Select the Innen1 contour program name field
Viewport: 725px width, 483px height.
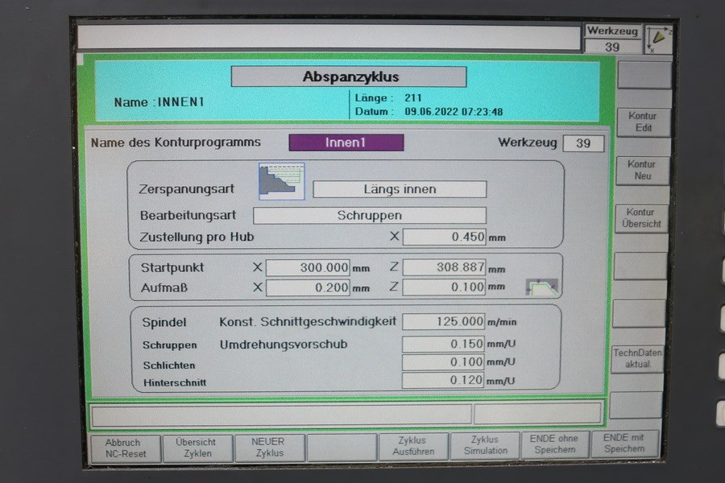tap(346, 142)
